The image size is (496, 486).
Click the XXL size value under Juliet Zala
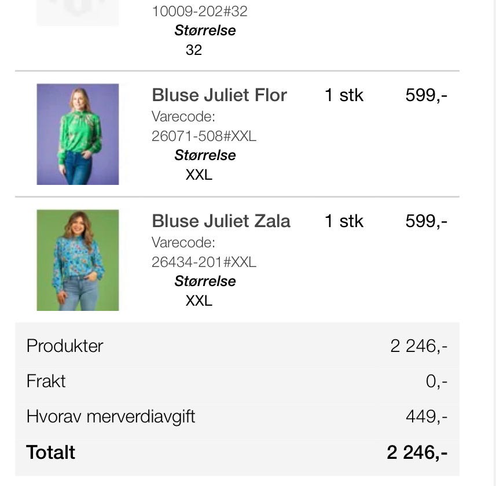[199, 300]
